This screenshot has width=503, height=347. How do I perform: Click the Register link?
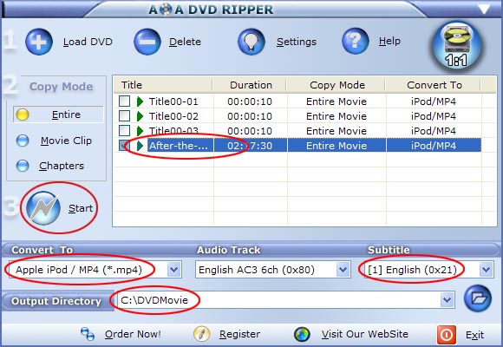pos(239,334)
